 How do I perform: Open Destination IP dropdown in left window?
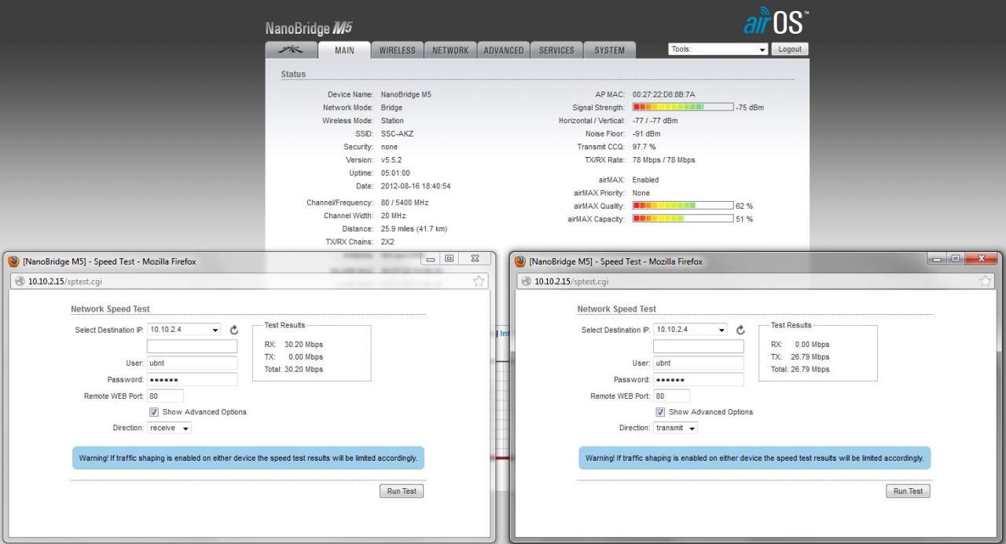tap(184, 330)
